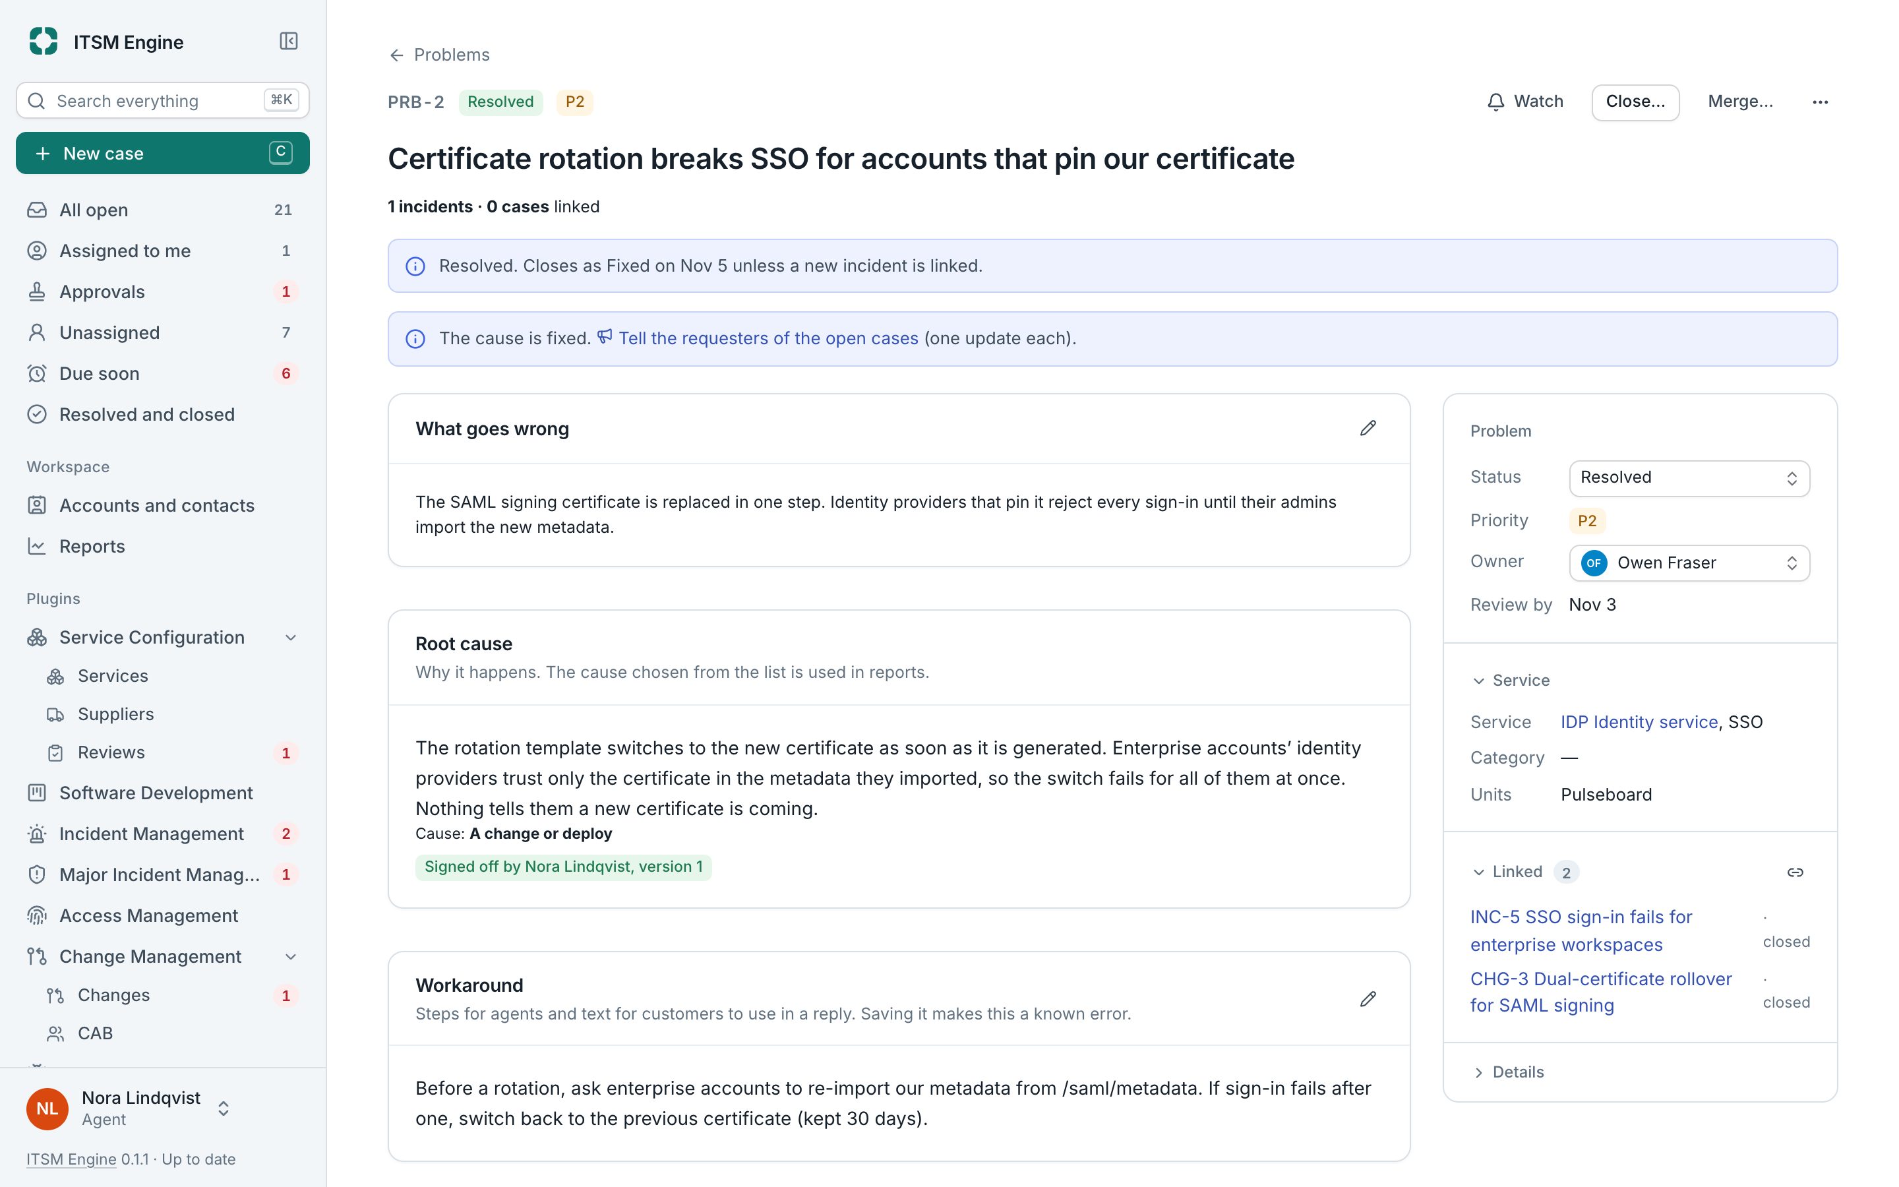Click the Due soon clock icon
The image size is (1899, 1187).
pos(37,374)
